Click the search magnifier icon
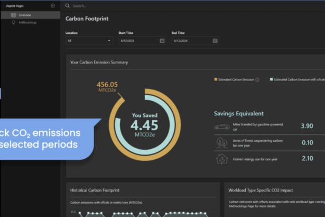 tap(68, 6)
